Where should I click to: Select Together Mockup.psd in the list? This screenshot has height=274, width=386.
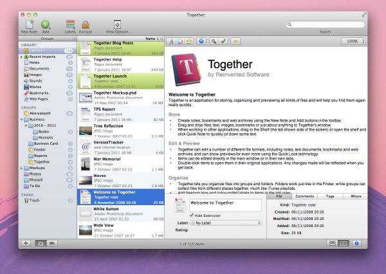coord(121,98)
